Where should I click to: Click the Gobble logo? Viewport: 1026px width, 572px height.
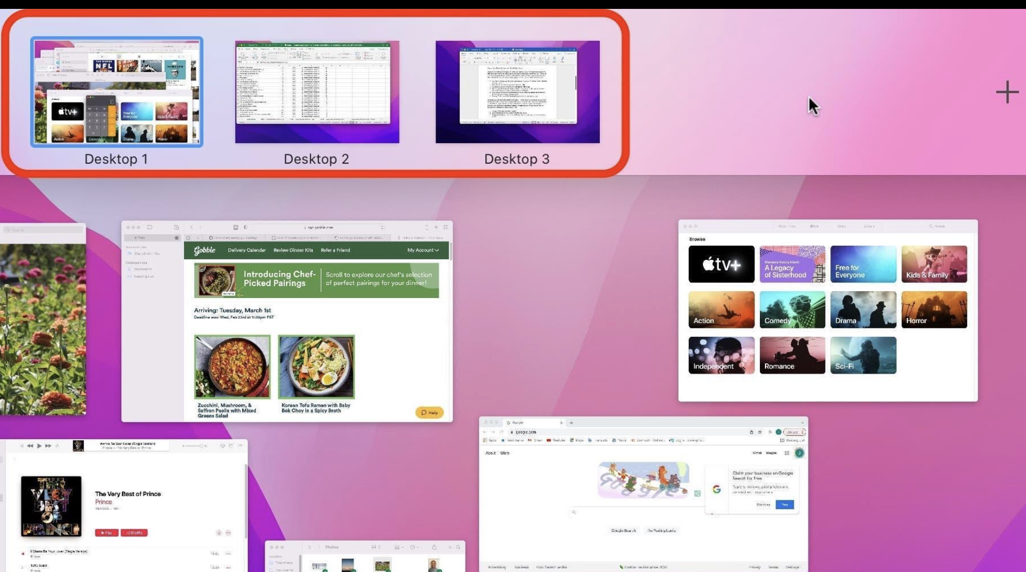(204, 250)
